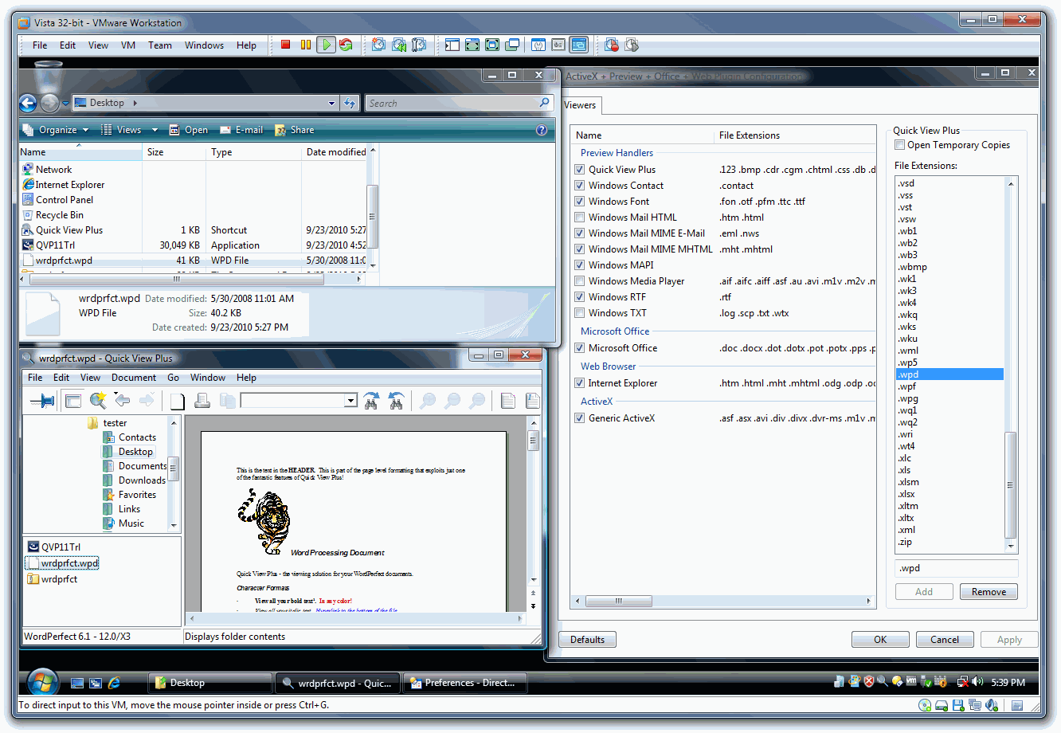Click VMware Unity mode icon
This screenshot has height=733, width=1061.
click(x=512, y=45)
